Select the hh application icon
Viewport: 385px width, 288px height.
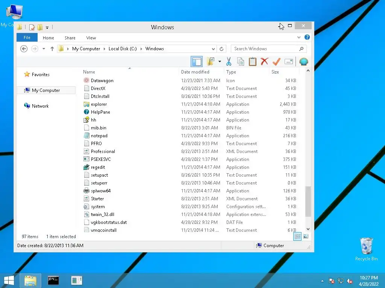(86, 120)
